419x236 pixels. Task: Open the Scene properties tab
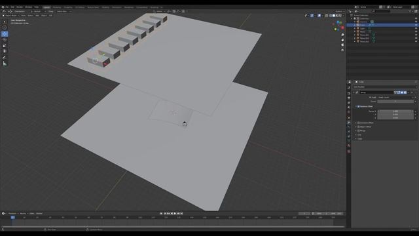349,108
